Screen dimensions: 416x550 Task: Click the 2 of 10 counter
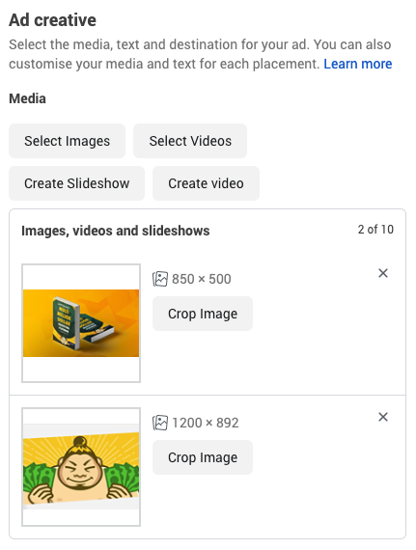(375, 230)
